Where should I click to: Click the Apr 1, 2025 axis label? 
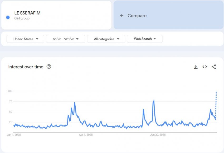(86, 135)
